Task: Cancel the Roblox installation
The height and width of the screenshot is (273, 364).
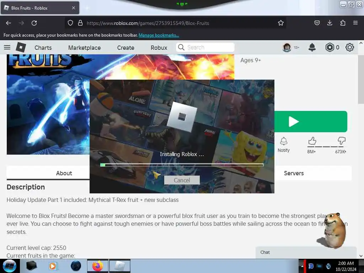Action: (x=182, y=180)
